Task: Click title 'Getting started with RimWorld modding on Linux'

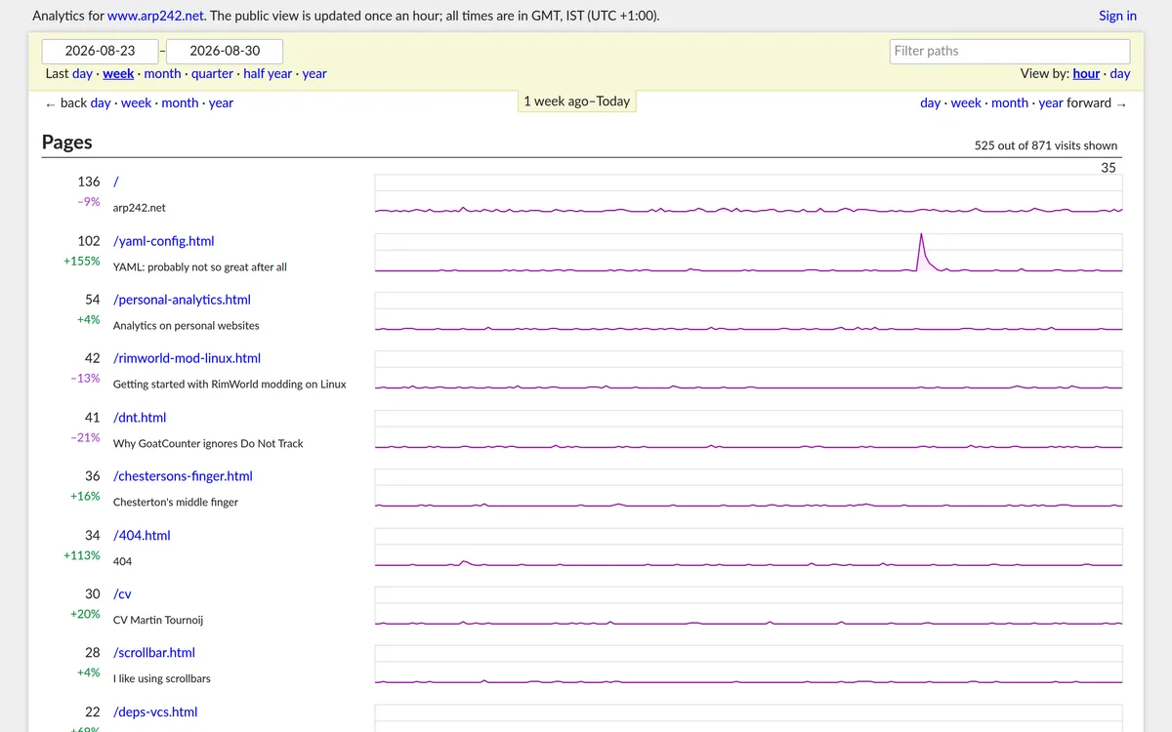Action: point(230,384)
